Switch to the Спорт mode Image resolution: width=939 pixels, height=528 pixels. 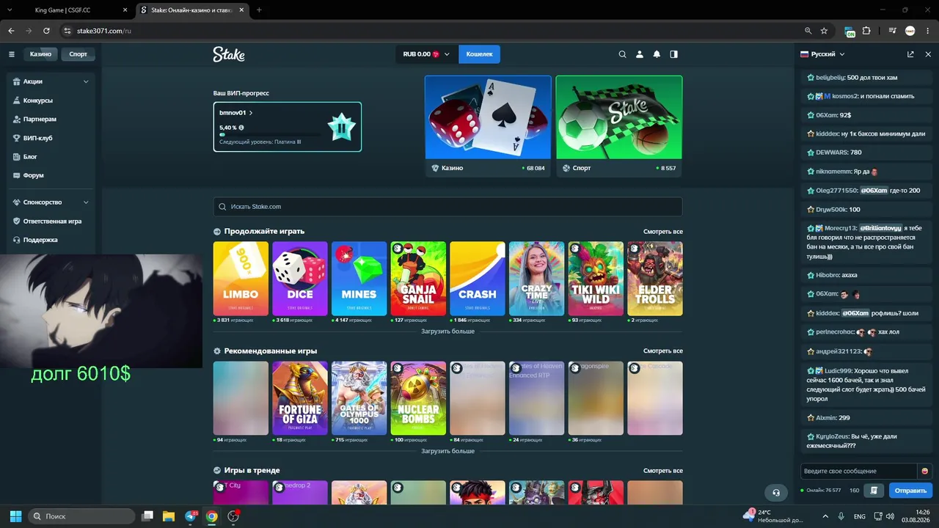click(78, 54)
